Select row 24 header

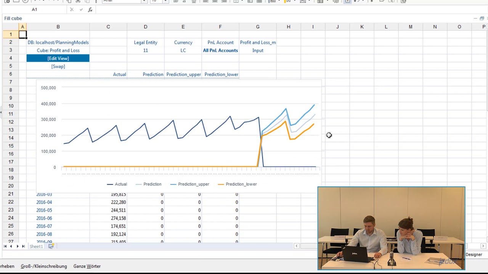(11, 218)
